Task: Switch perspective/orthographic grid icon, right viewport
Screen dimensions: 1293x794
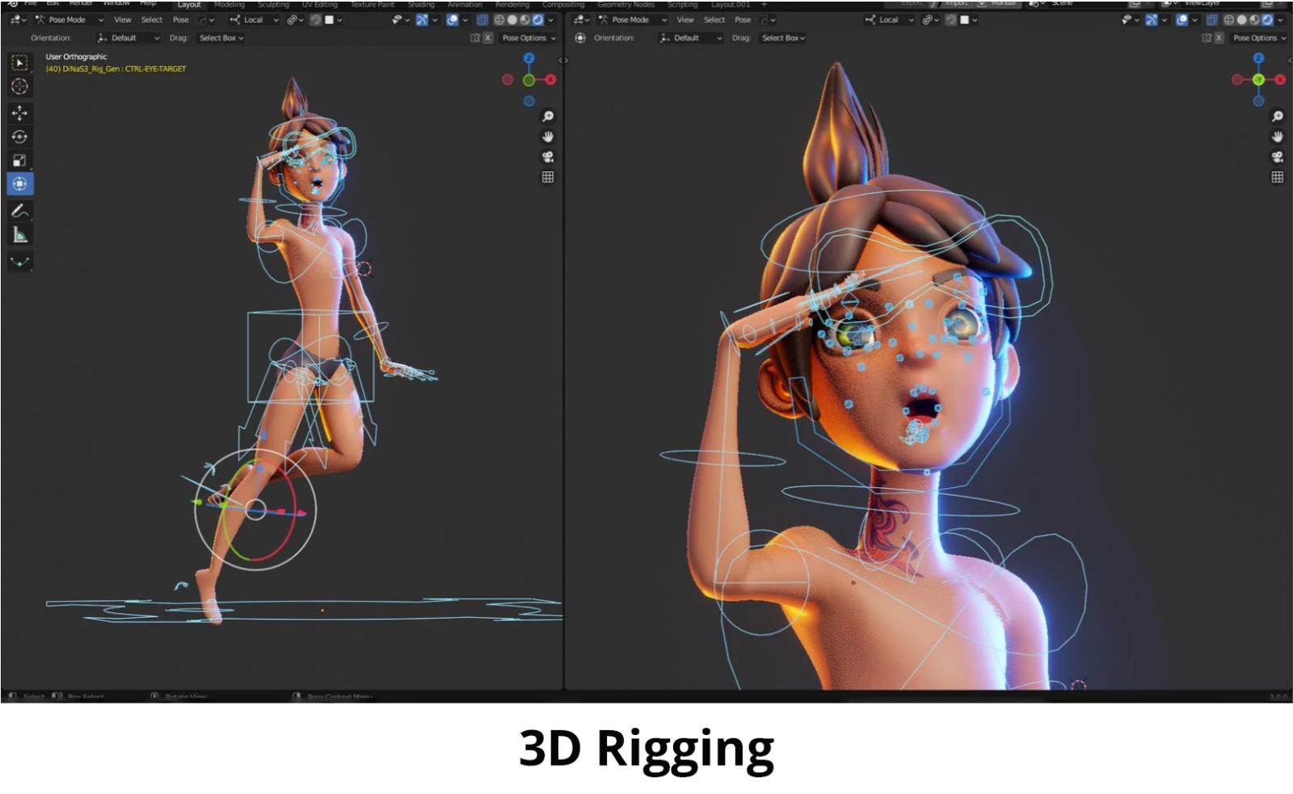Action: (1278, 177)
